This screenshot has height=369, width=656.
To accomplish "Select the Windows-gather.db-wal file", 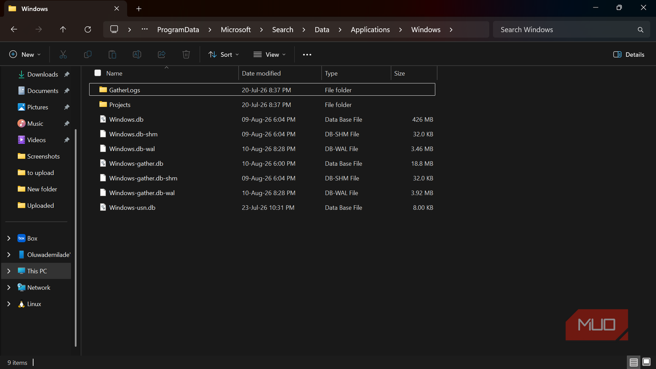I will point(262,193).
